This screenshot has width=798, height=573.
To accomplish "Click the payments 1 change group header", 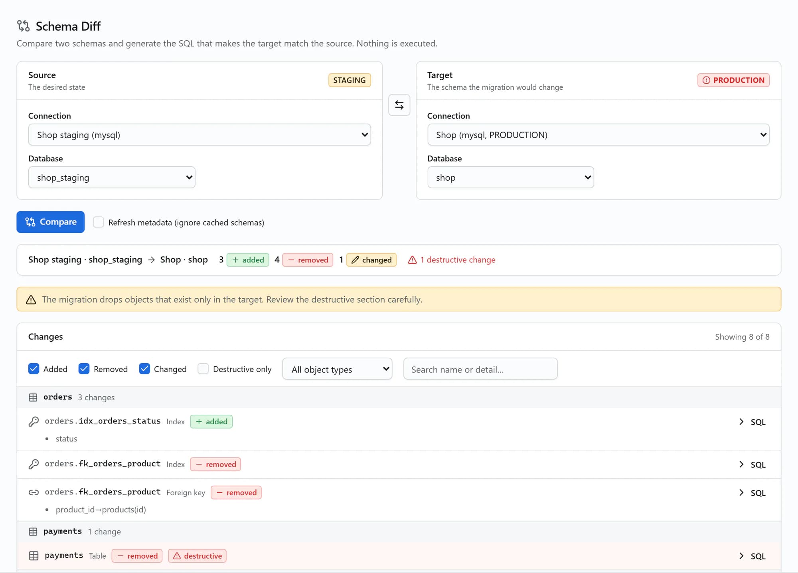I will coord(399,532).
